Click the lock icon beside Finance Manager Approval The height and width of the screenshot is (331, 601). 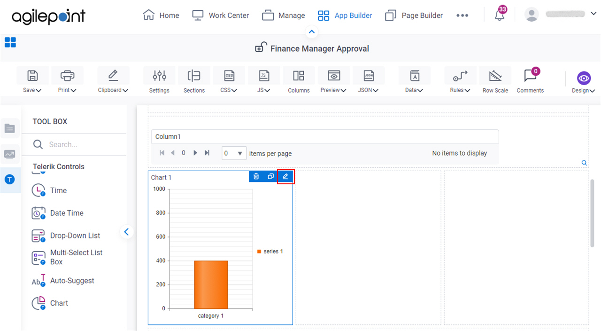pos(261,47)
